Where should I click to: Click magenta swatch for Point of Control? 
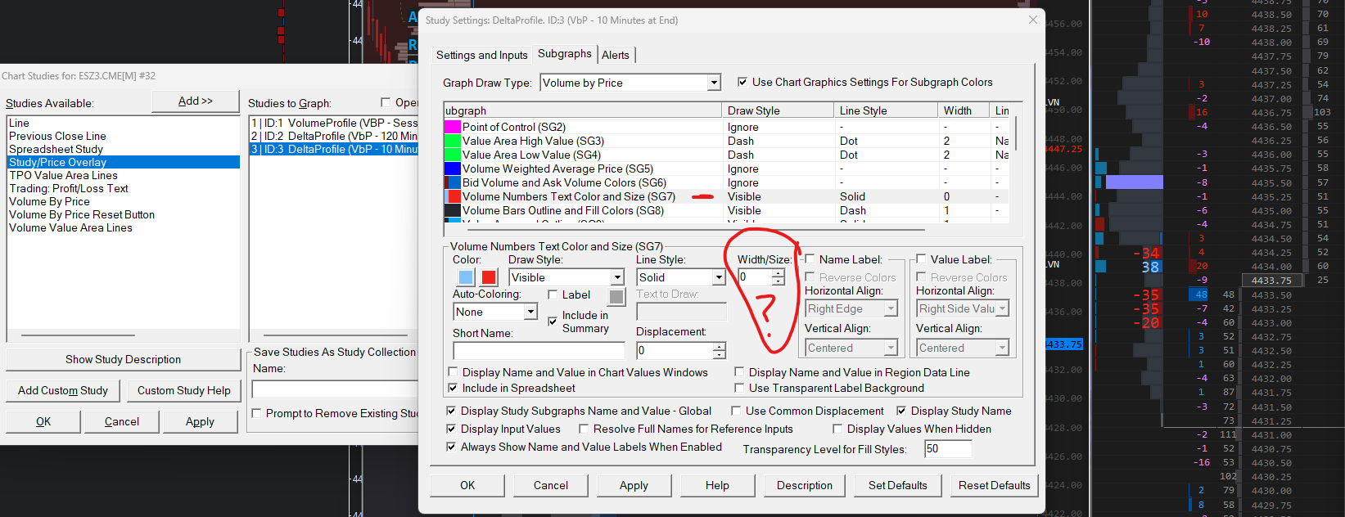(x=453, y=127)
